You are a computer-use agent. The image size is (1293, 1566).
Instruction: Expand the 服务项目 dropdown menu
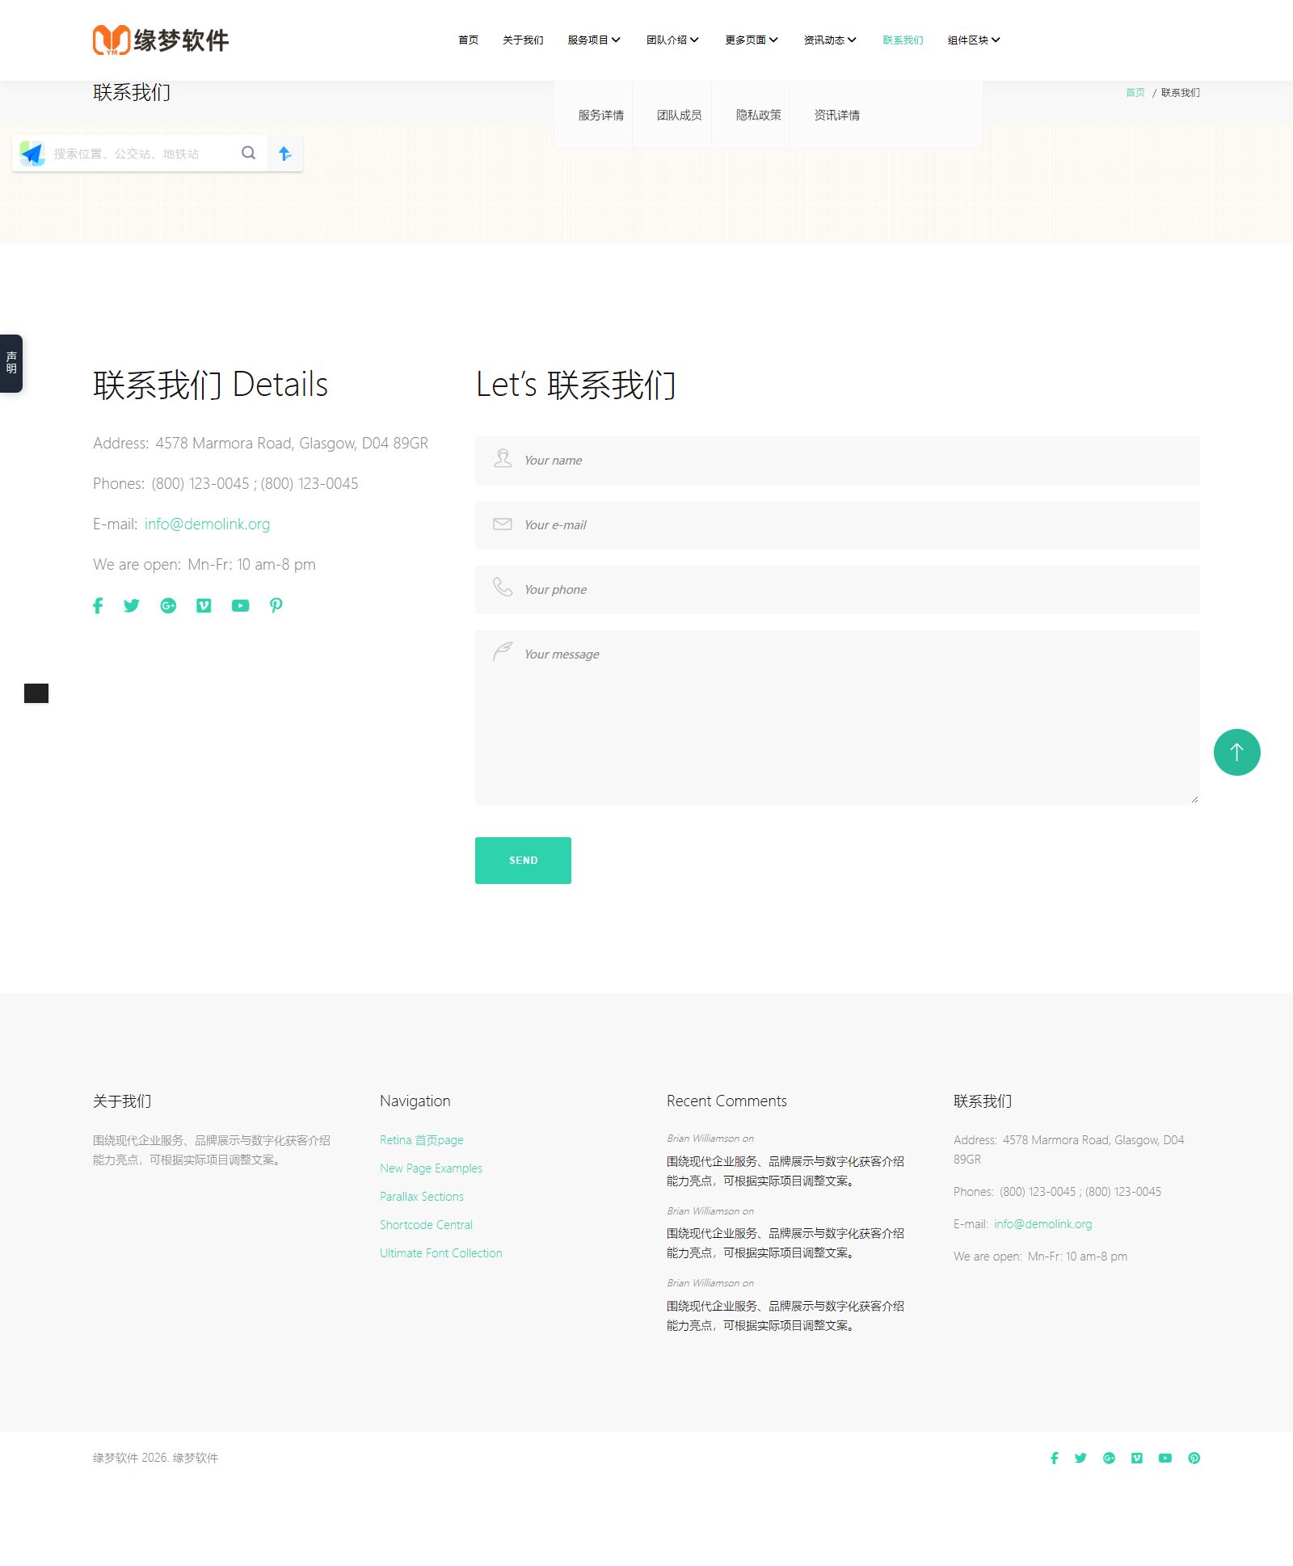coord(594,40)
